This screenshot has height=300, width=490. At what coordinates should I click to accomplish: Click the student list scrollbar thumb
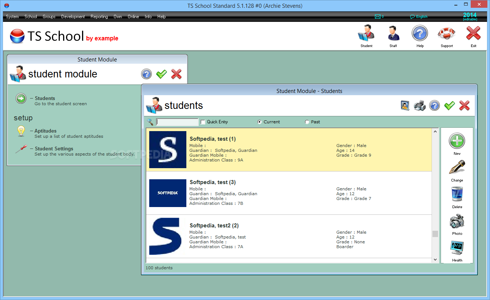coord(435,234)
